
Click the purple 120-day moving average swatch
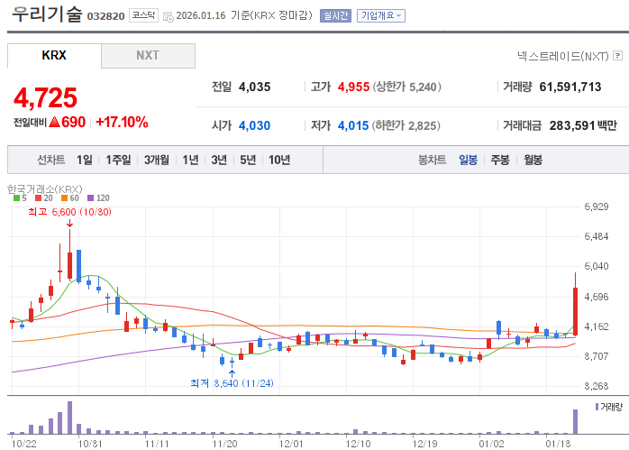(x=90, y=197)
